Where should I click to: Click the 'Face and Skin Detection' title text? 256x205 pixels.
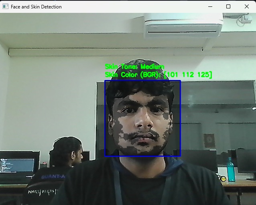(36, 7)
